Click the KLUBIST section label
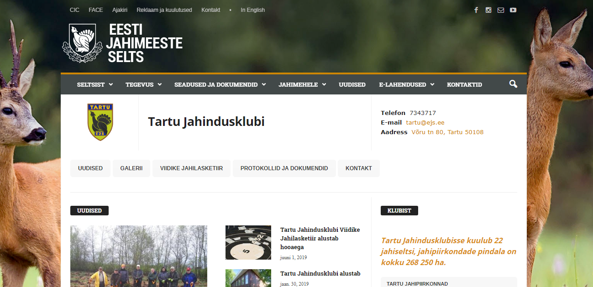Viewport: 593px width, 287px height. click(x=399, y=210)
